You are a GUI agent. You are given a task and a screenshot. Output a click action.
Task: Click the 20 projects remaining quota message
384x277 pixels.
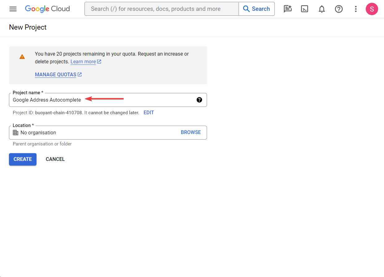[x=112, y=58]
